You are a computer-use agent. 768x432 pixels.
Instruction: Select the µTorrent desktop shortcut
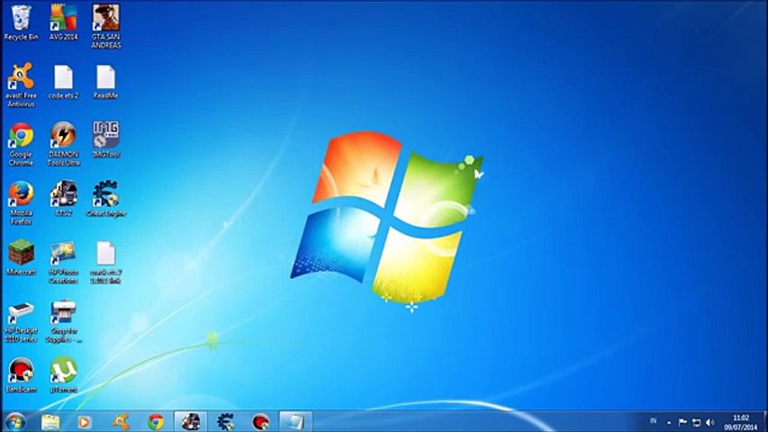[x=63, y=375]
